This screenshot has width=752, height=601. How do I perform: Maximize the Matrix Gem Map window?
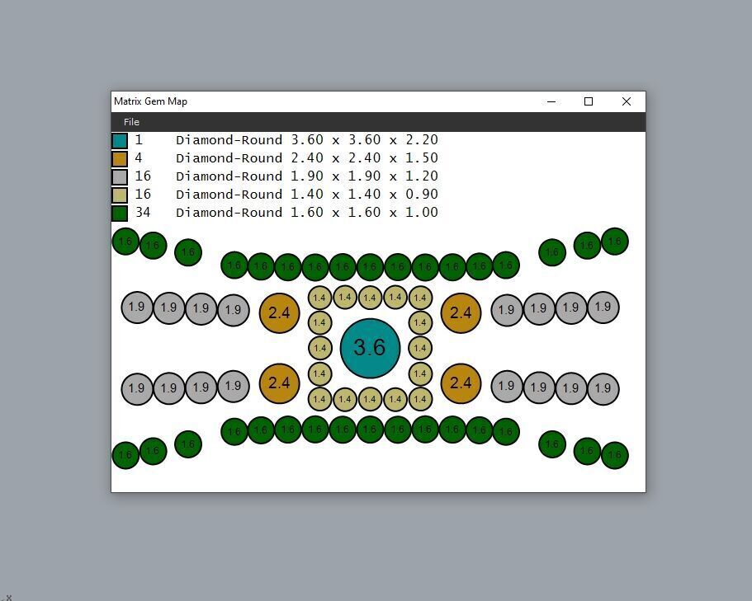[589, 101]
